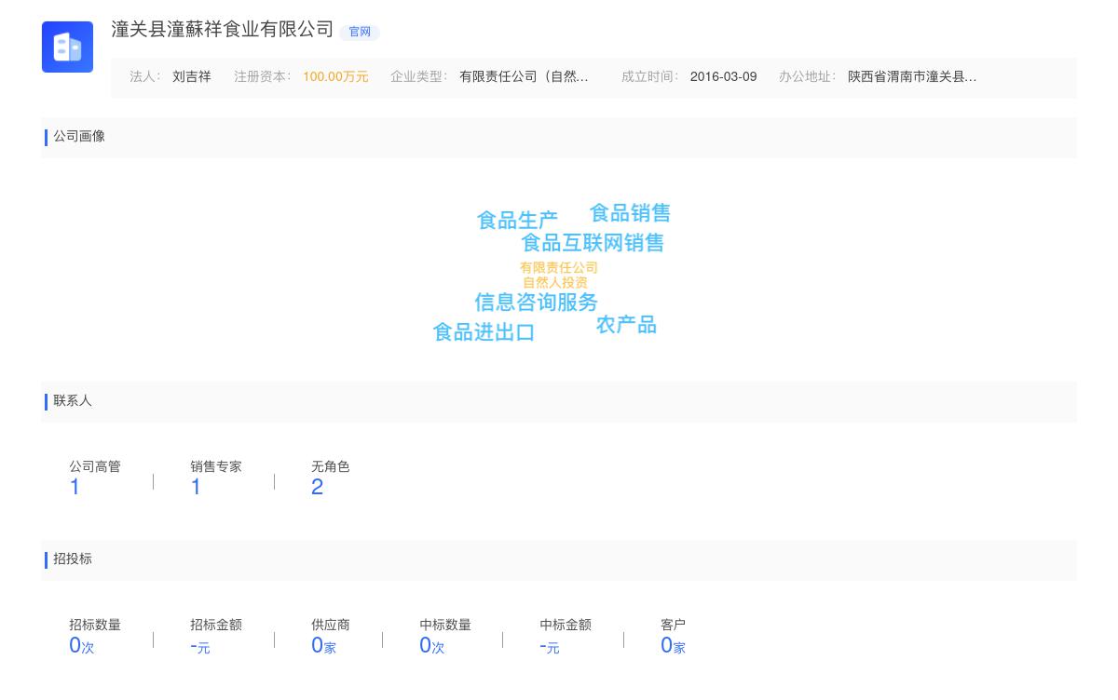The height and width of the screenshot is (700, 1118).
Task: Click the company title 潼关县潼蘇祥食业有限公司
Action: [222, 30]
